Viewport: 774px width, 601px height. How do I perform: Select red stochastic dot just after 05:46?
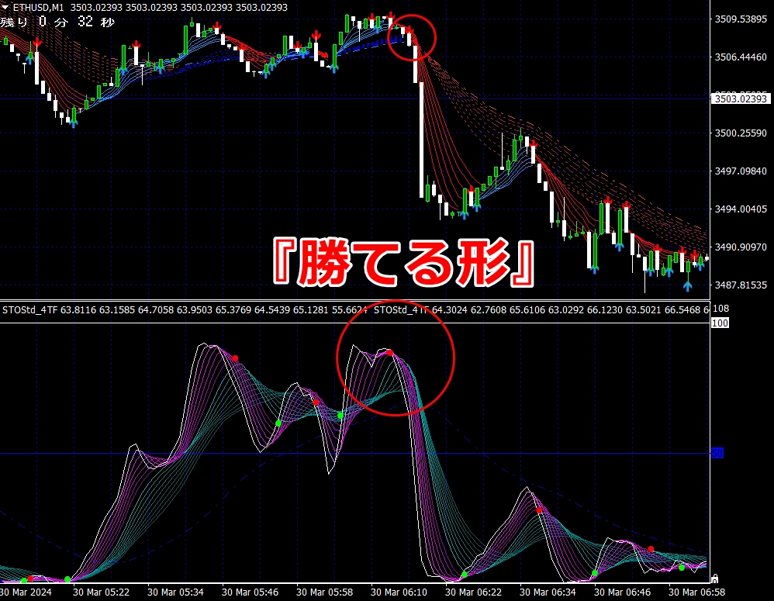point(236,358)
